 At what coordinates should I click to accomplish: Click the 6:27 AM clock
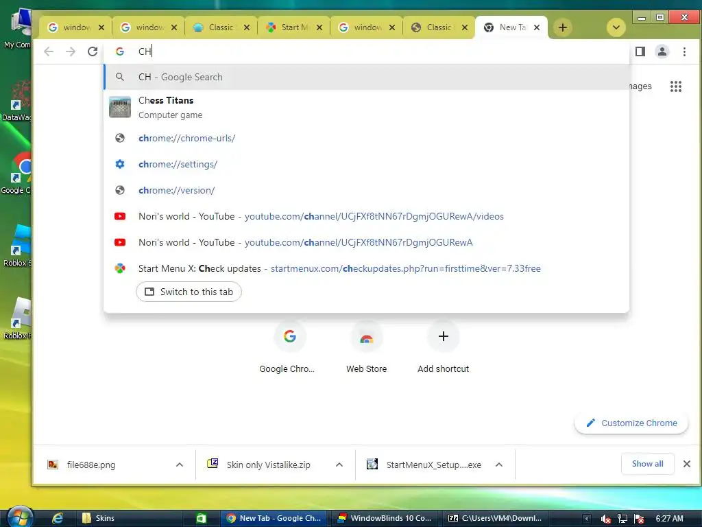(x=669, y=519)
